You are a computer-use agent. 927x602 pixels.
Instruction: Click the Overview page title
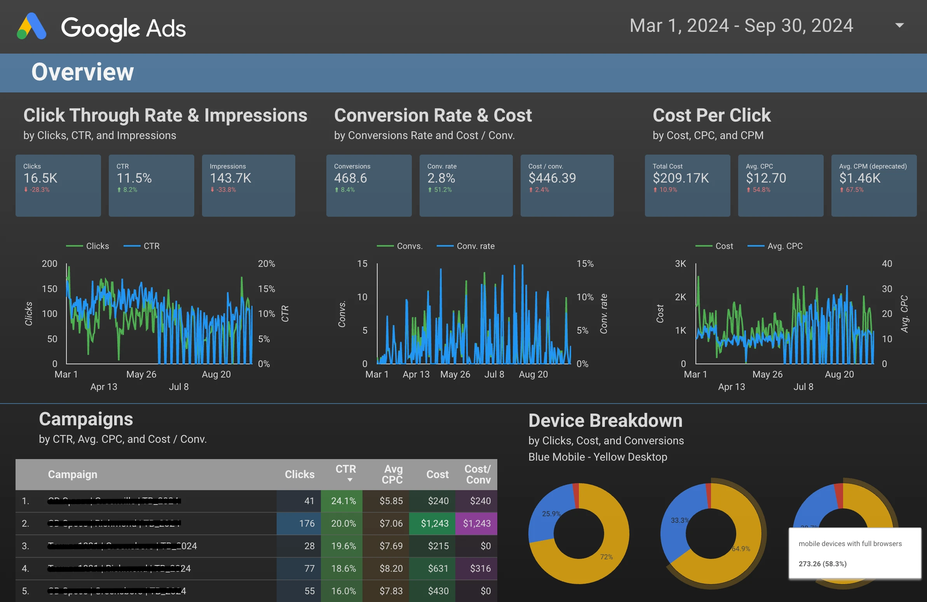point(83,72)
